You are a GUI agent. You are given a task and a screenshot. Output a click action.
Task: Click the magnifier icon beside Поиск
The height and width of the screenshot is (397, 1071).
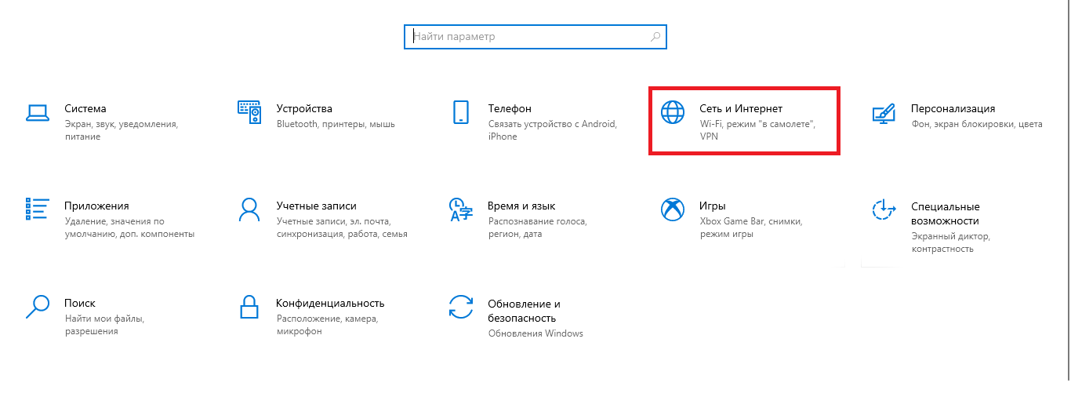click(x=37, y=306)
